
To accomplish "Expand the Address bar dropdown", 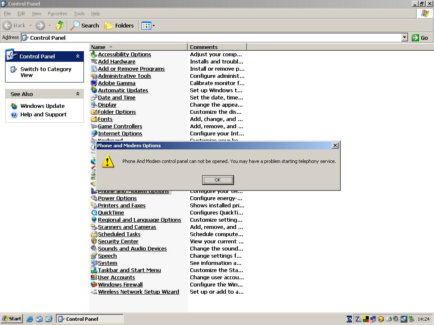I will click(405, 38).
